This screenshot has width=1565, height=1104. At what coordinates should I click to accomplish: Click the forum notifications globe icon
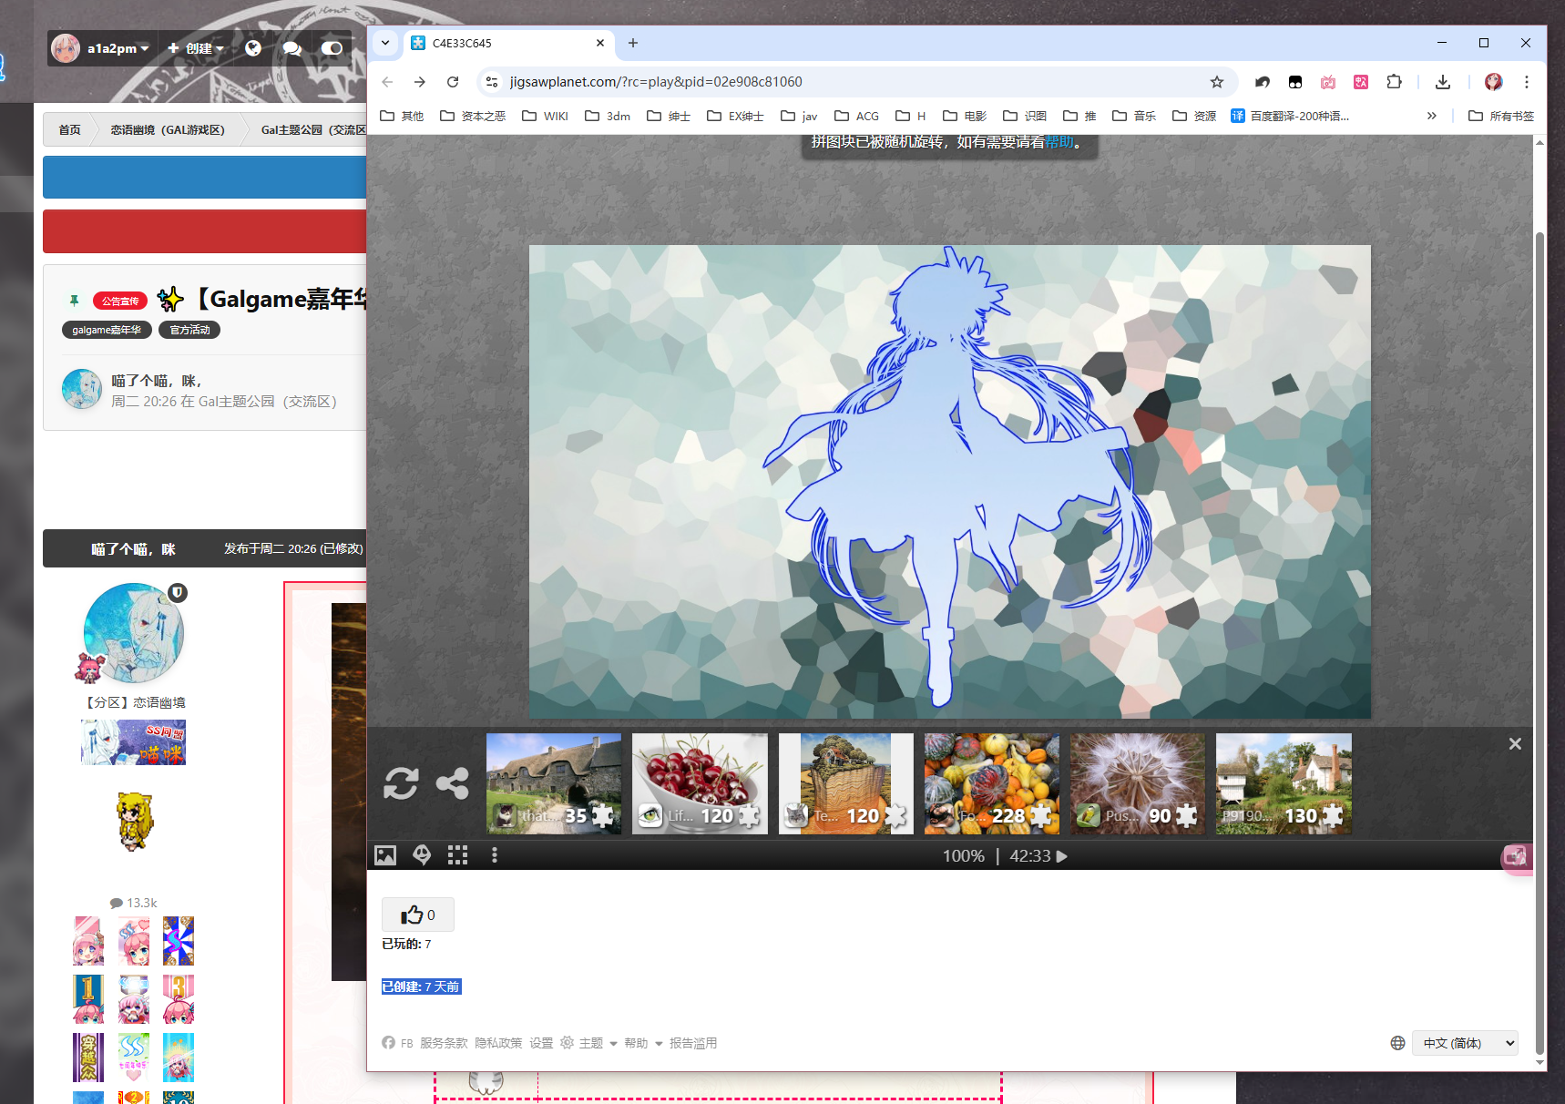[x=253, y=48]
